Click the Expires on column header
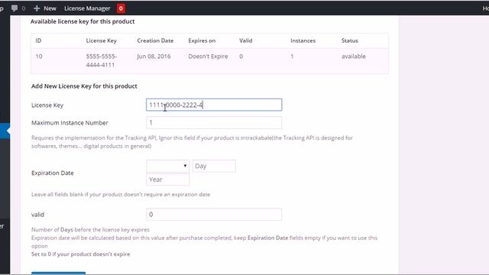This screenshot has height=275, width=489. coord(202,40)
